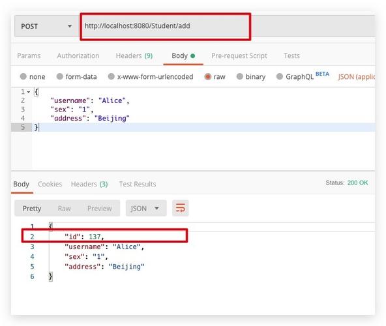
Task: Select the request Body tab
Action: tap(183, 55)
